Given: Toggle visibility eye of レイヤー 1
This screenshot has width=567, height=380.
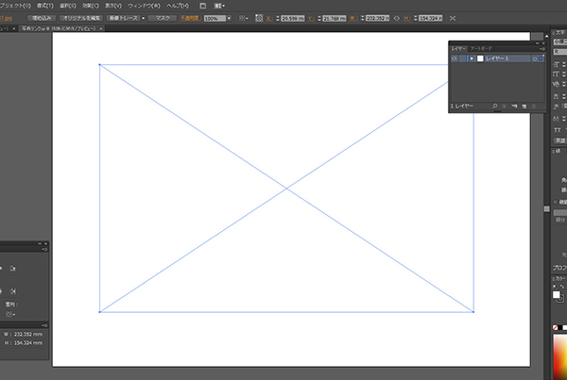Looking at the screenshot, I should tap(455, 58).
